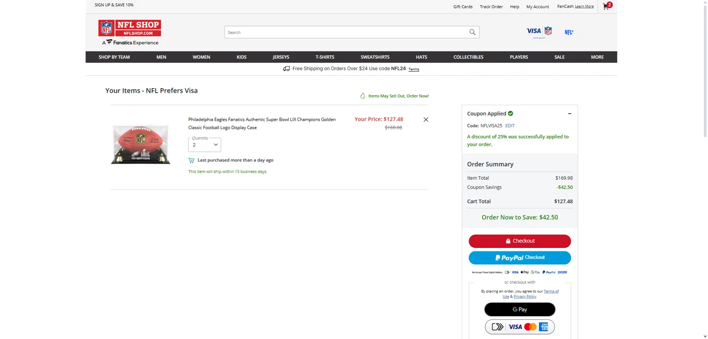Open Track Order link
The image size is (708, 339).
click(491, 7)
